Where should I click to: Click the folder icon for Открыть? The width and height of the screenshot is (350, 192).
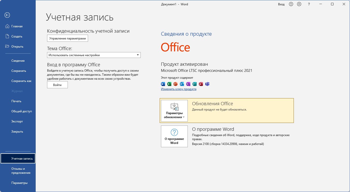pyautogui.click(x=7, y=46)
